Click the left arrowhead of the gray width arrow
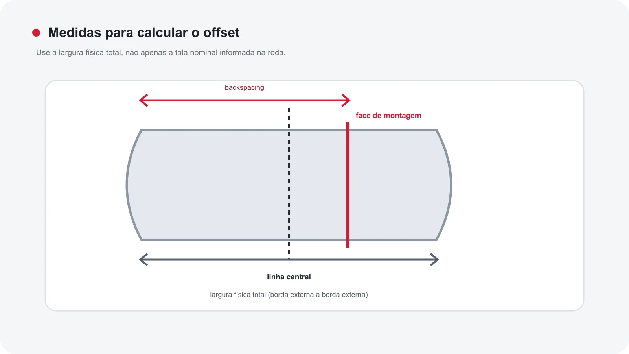The image size is (629, 354). pos(143,260)
